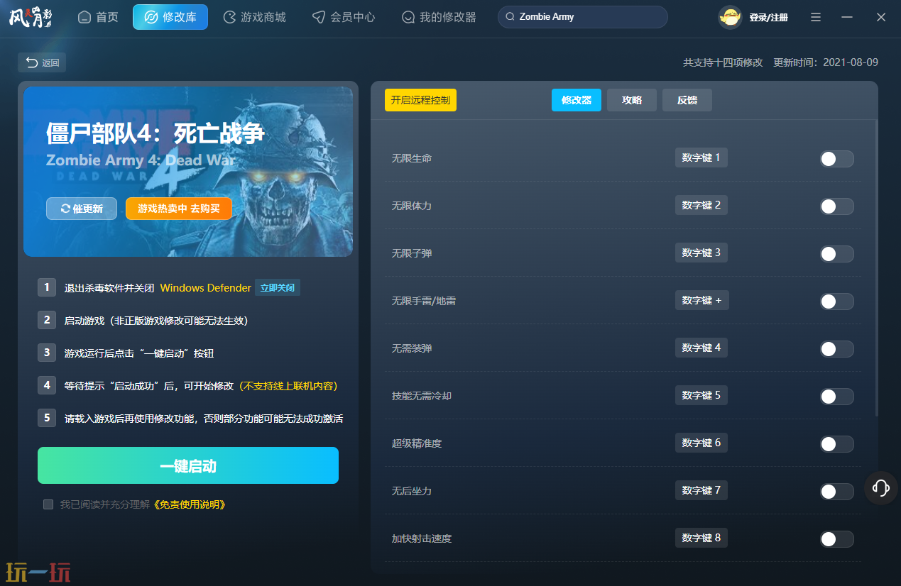Switch to 我的修改器 tab

click(x=439, y=17)
